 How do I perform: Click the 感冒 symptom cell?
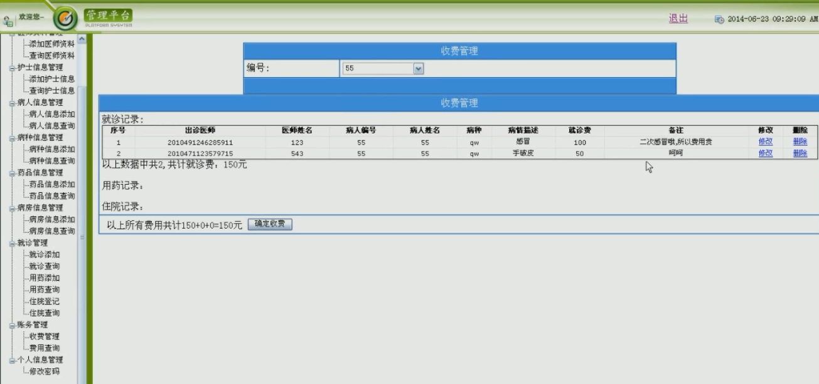[x=523, y=142]
